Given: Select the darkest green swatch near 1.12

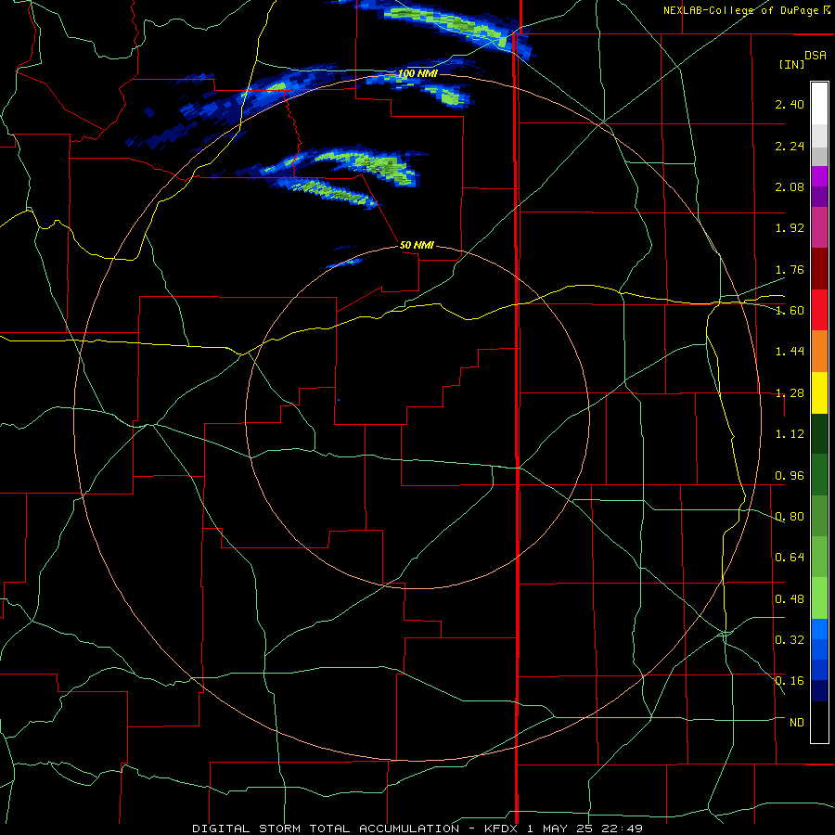Looking at the screenshot, I should (819, 433).
